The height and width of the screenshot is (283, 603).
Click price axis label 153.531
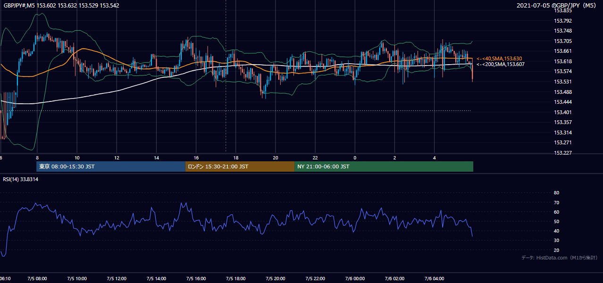[x=563, y=82]
